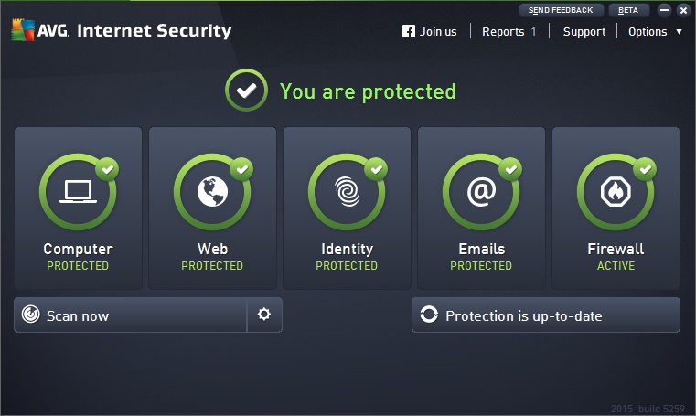Open the Web protection globe icon

[212, 191]
